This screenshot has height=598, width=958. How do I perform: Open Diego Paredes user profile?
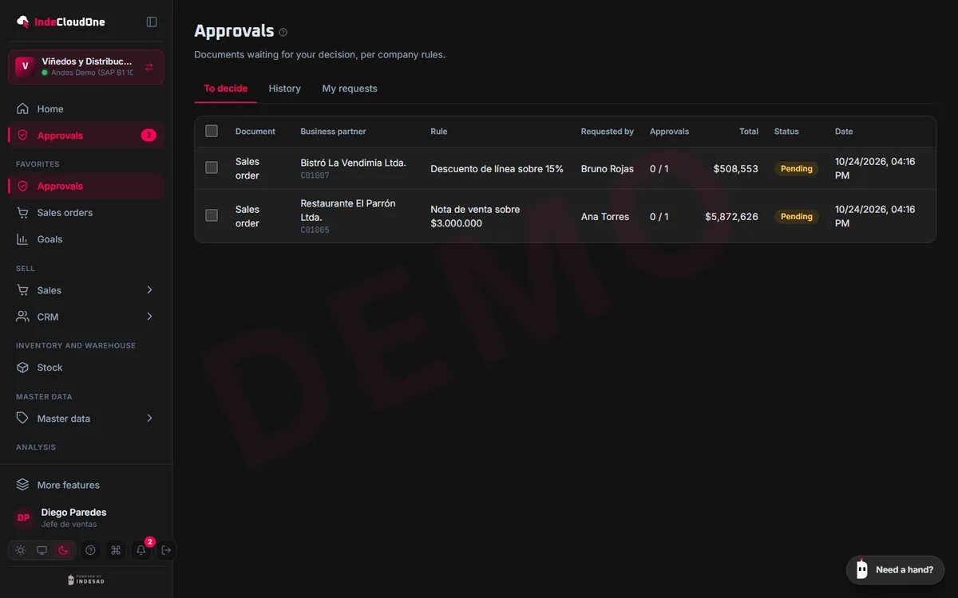point(86,518)
